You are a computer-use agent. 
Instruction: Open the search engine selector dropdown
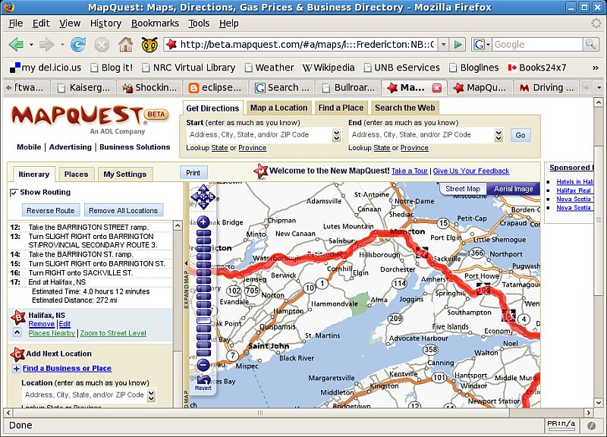(x=482, y=45)
